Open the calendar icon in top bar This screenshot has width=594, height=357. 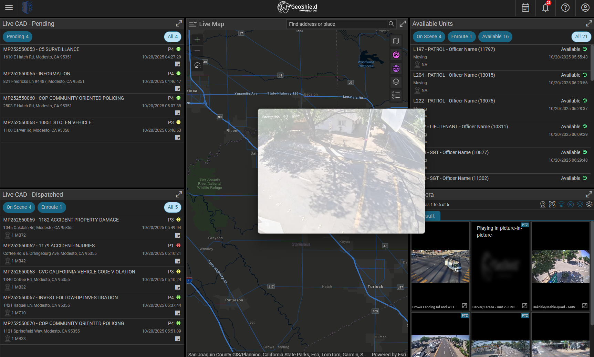(x=525, y=8)
